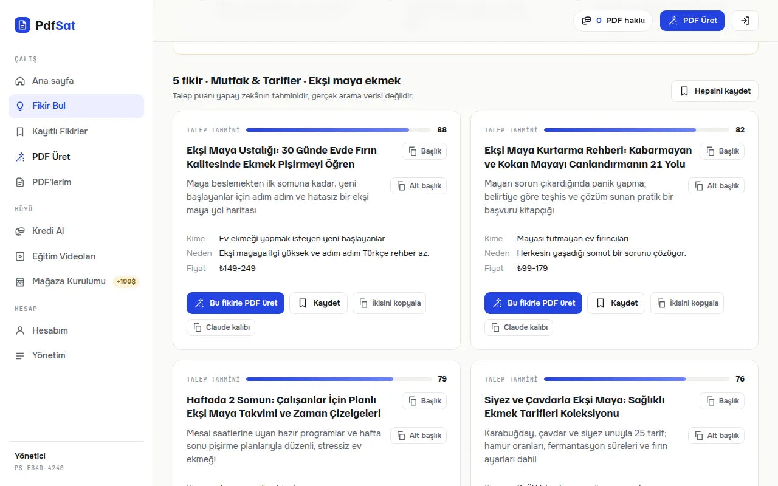Click demand bar scoring 82
Screen dimensions: 778x486
636,130
